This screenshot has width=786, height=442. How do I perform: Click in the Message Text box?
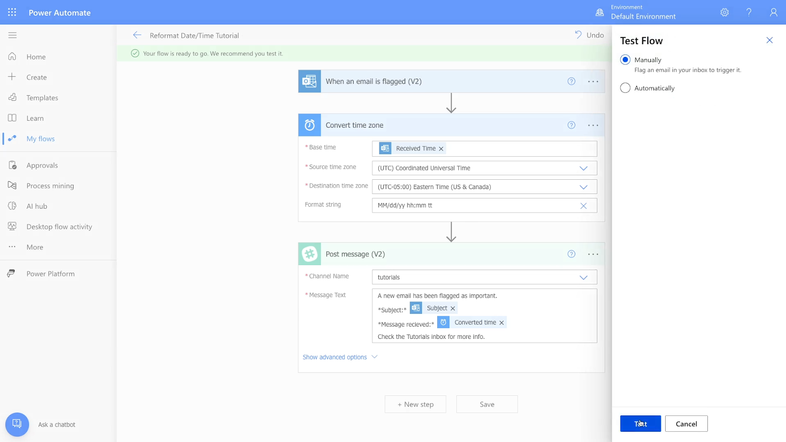point(484,316)
